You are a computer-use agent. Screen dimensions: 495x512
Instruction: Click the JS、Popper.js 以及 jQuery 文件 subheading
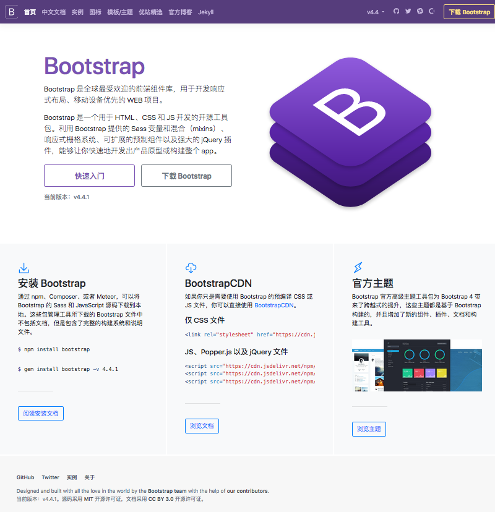[236, 352]
